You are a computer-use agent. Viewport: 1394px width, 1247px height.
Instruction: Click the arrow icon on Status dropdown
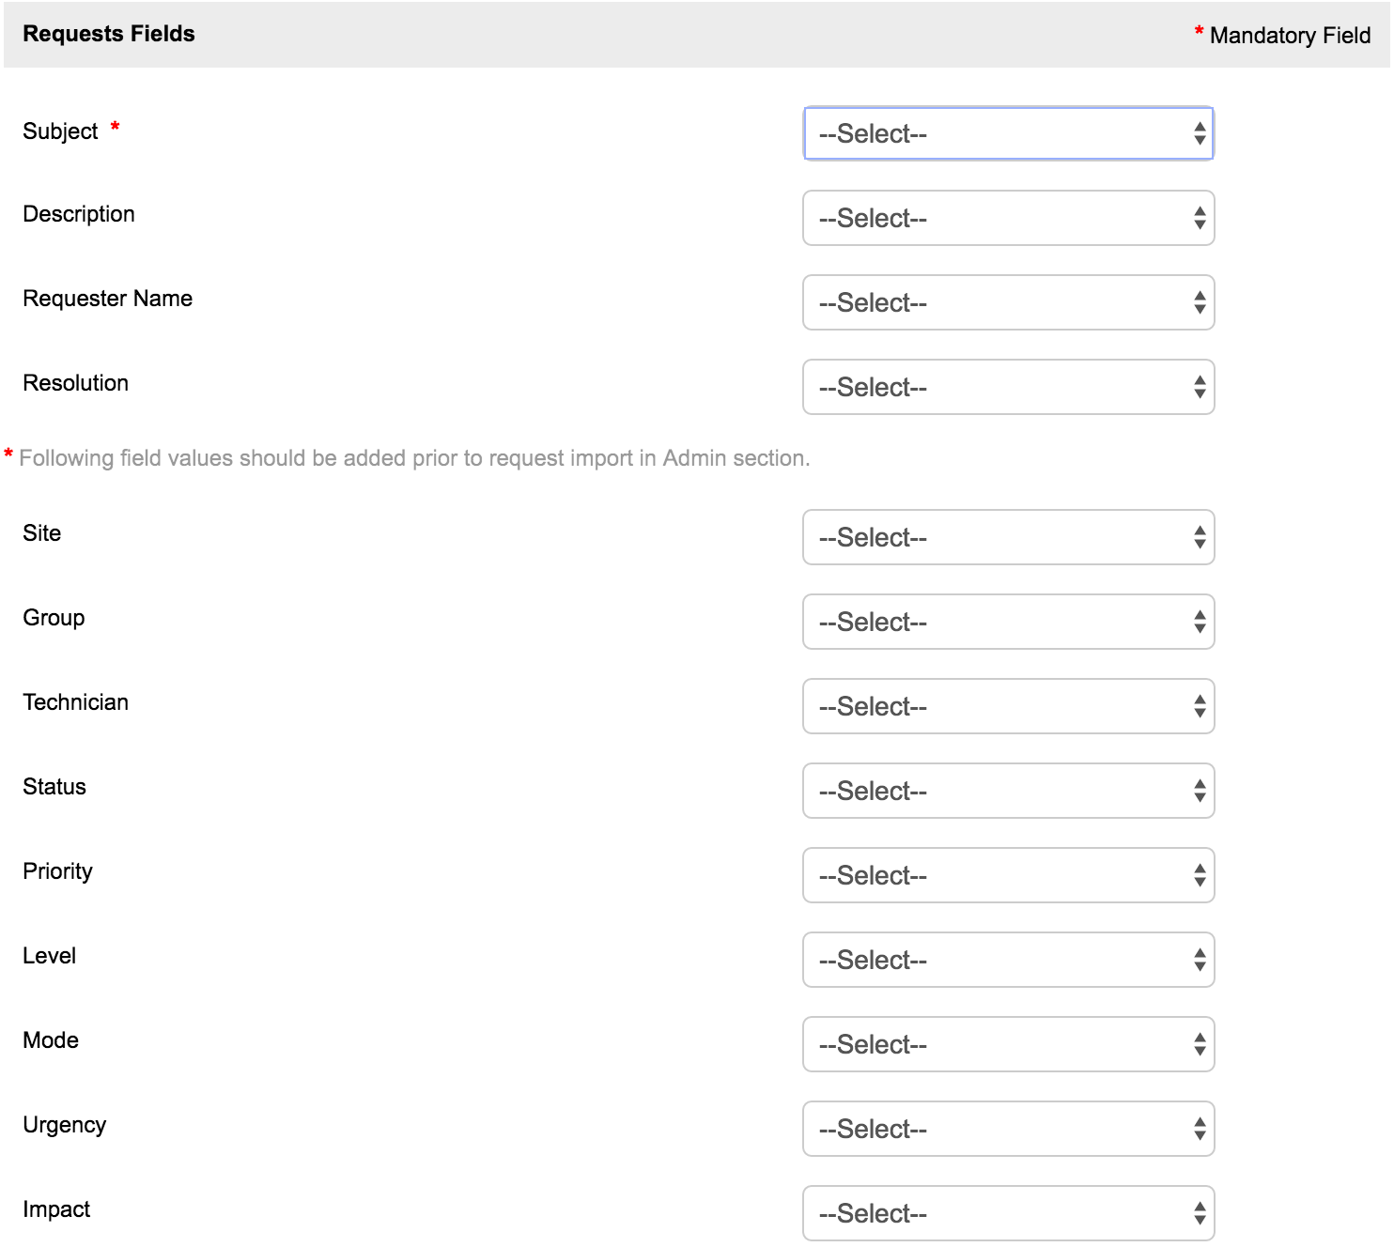click(1200, 791)
